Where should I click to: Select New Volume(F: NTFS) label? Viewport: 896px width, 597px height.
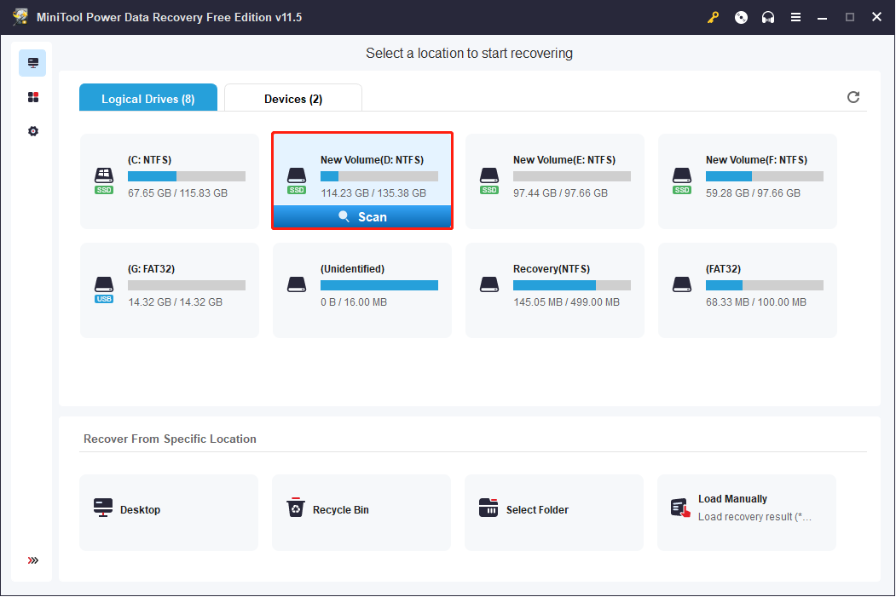pos(756,160)
